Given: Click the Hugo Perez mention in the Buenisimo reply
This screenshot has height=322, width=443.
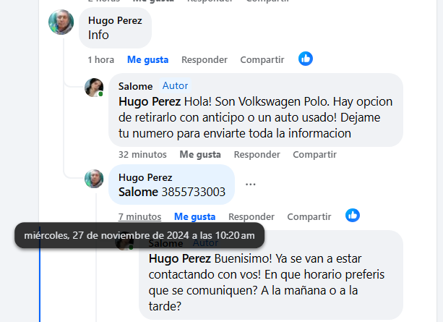Looking at the screenshot, I should click(180, 258).
